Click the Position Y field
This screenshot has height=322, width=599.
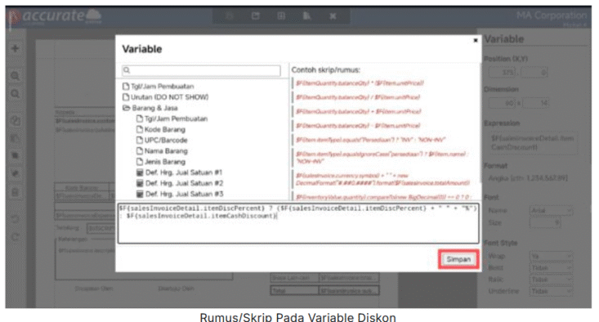[x=534, y=72]
